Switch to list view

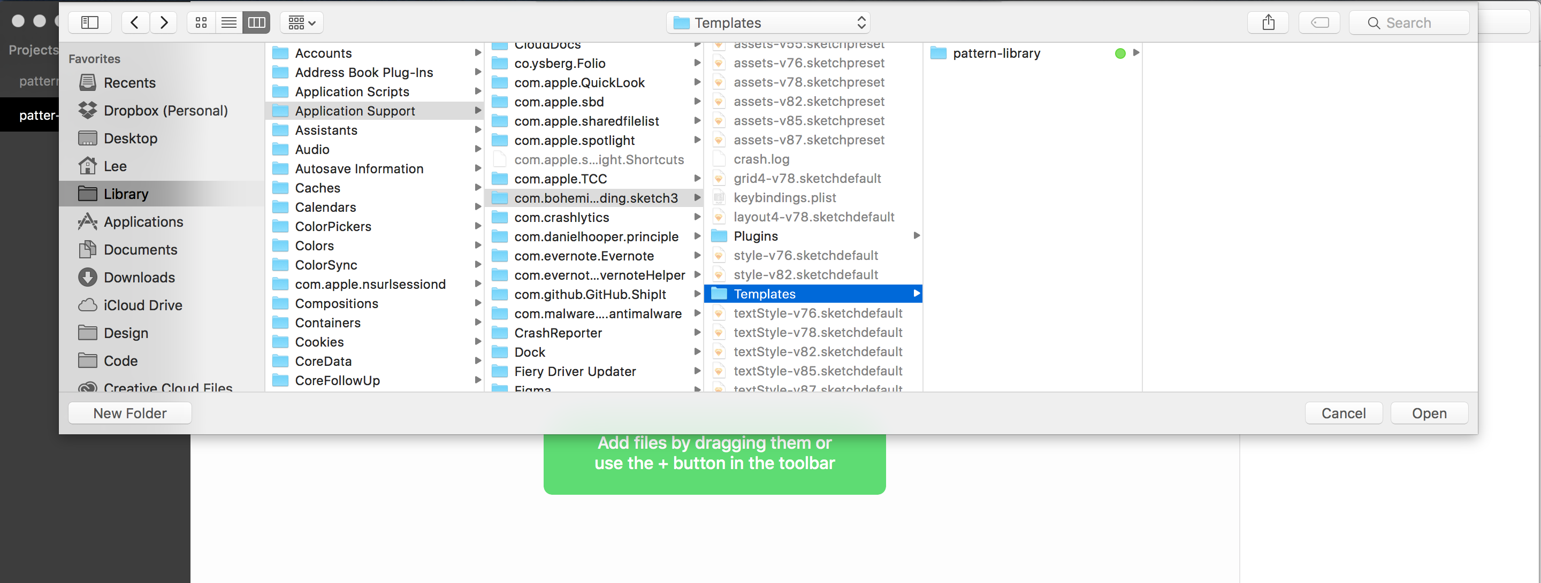(x=228, y=22)
